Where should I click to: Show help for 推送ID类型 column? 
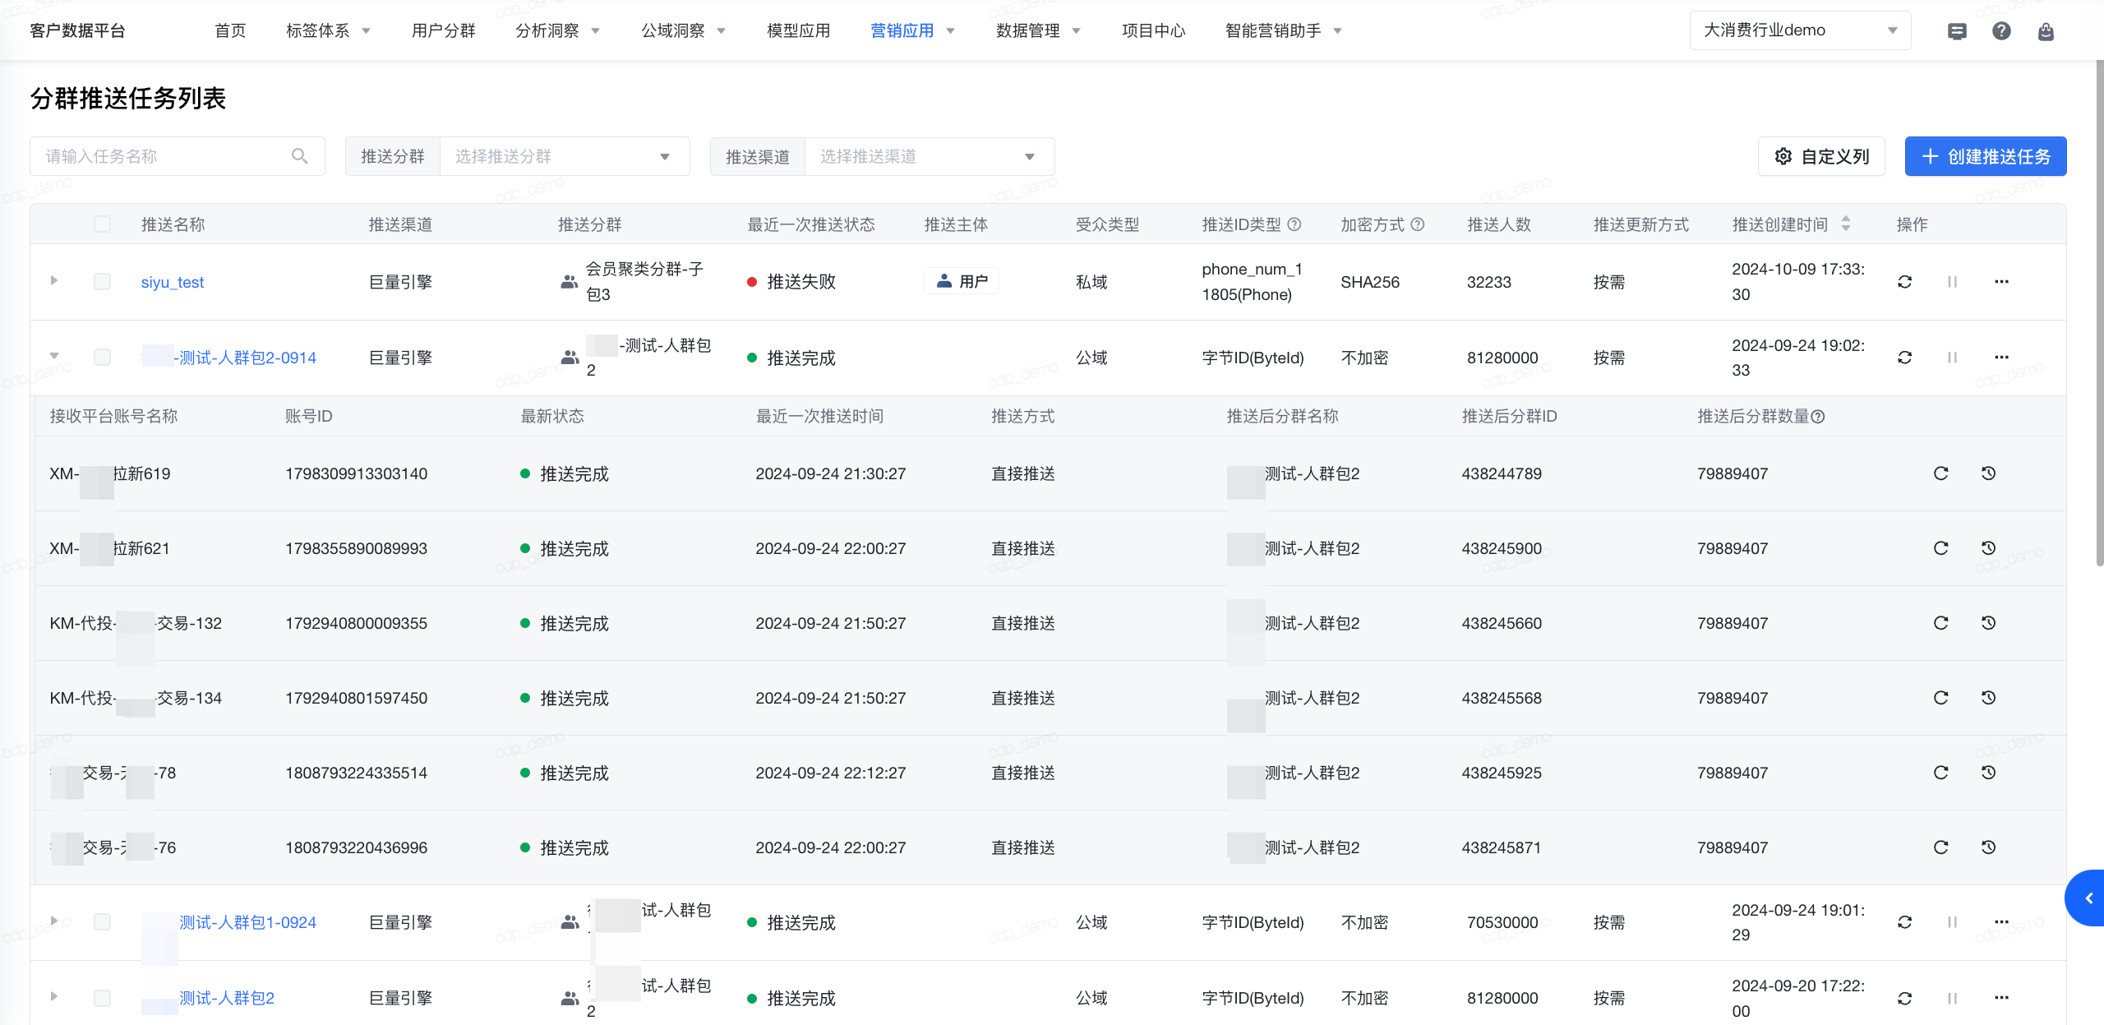click(1294, 224)
